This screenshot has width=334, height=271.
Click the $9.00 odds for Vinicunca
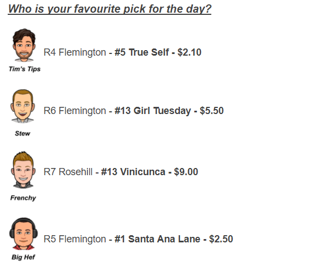[x=186, y=172]
